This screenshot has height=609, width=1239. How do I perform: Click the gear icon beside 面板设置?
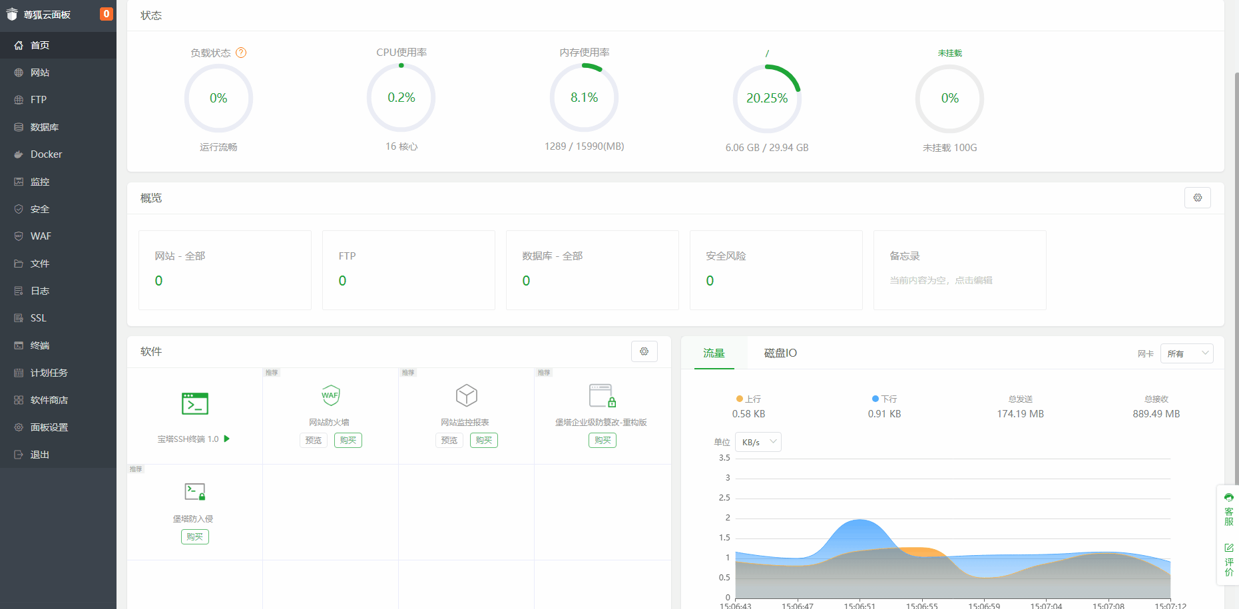[19, 427]
